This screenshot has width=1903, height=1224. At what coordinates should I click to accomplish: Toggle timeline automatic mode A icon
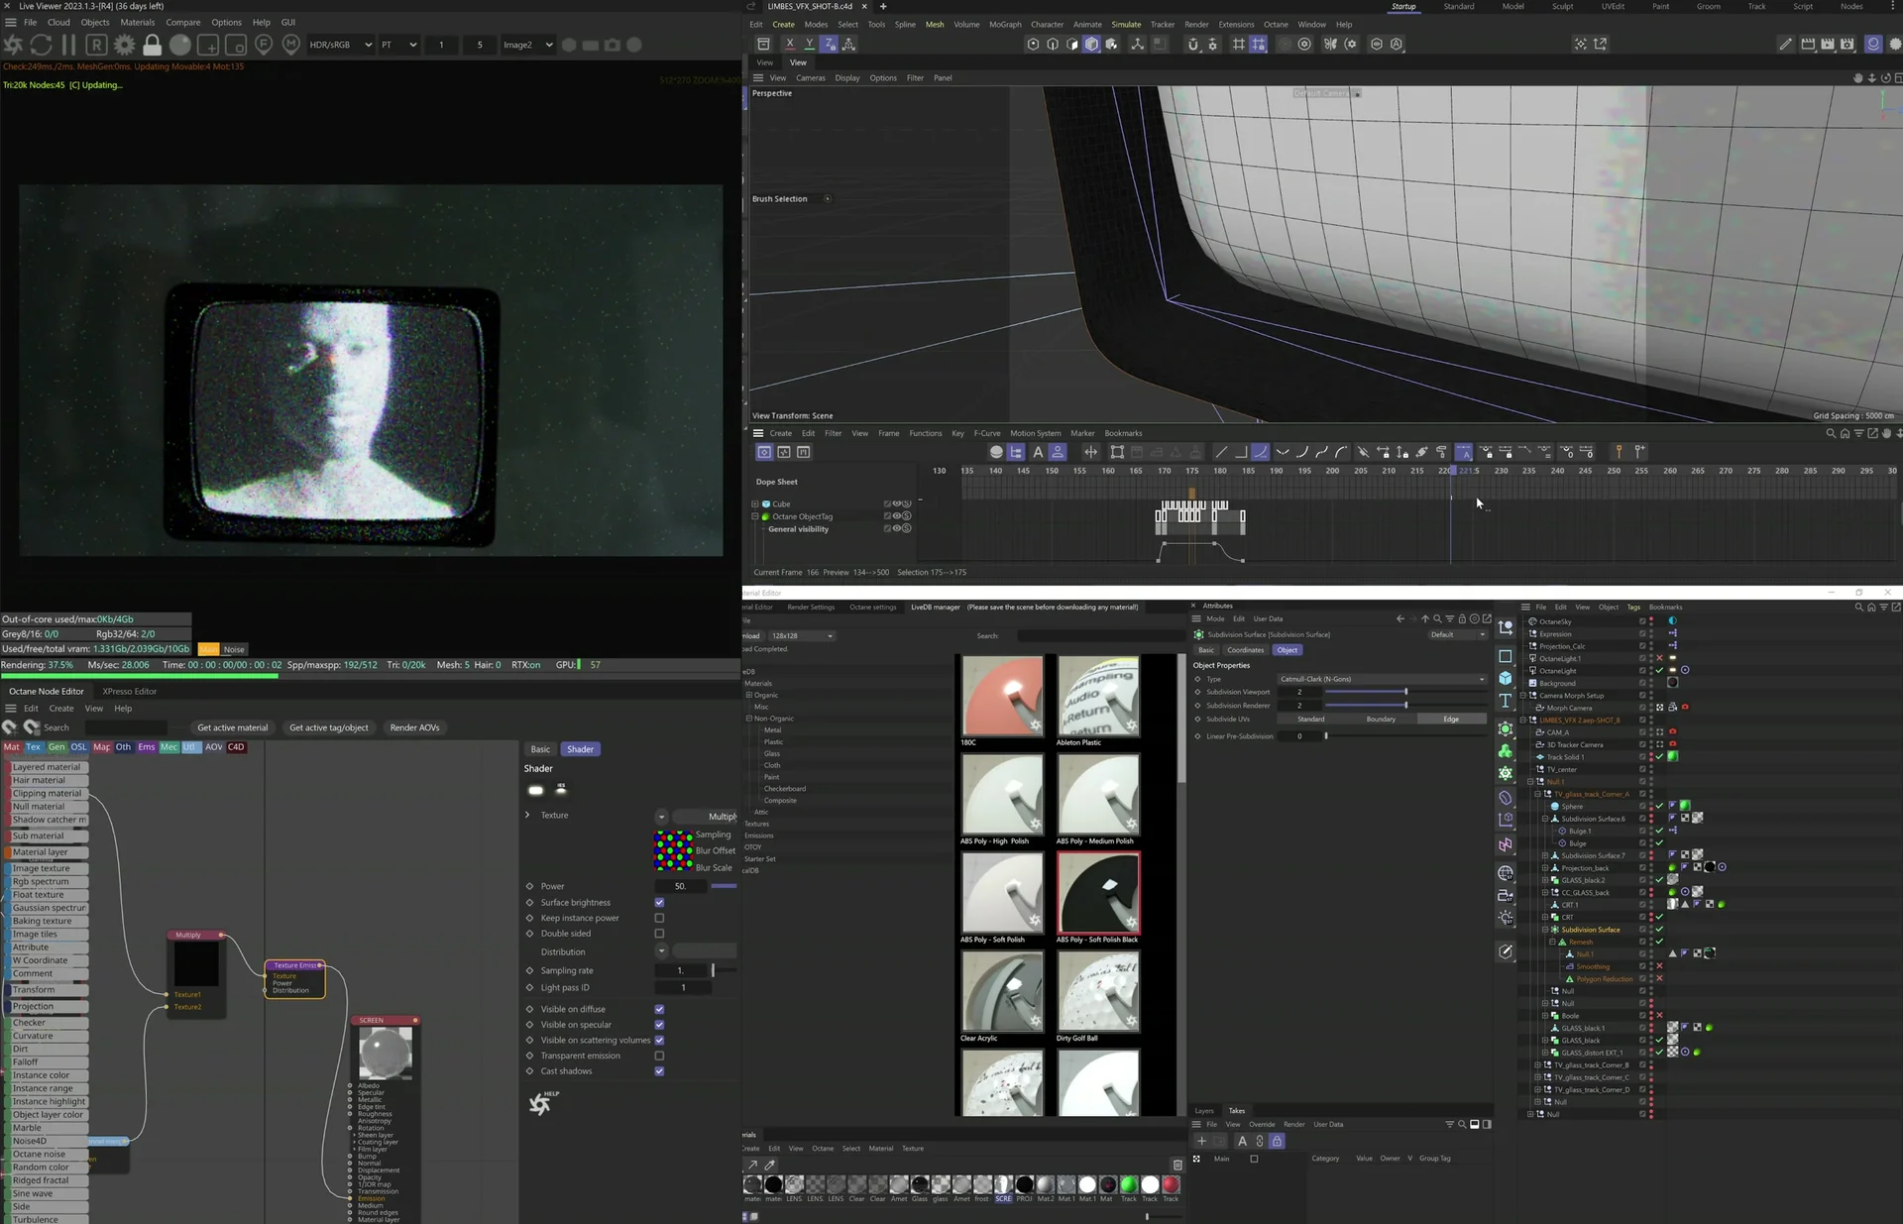click(x=1038, y=452)
